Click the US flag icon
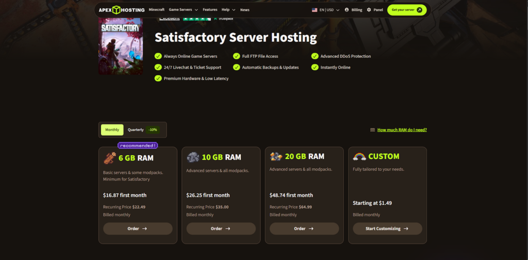Screen dimensions: 528x260 pos(315,10)
